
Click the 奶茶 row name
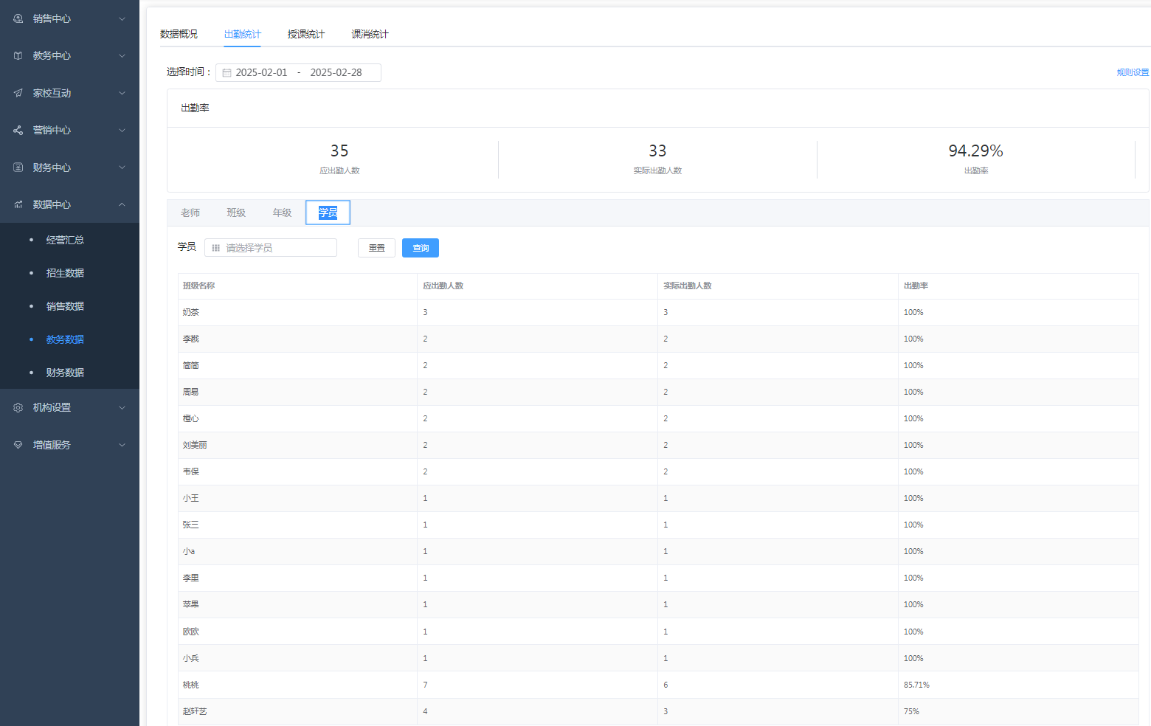pos(191,312)
